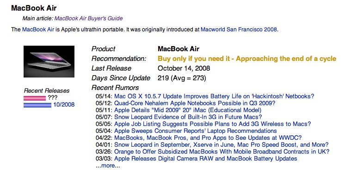The height and width of the screenshot is (179, 363).
Task: Open Digital Camera RAW battery updates article
Action: pos(206,159)
